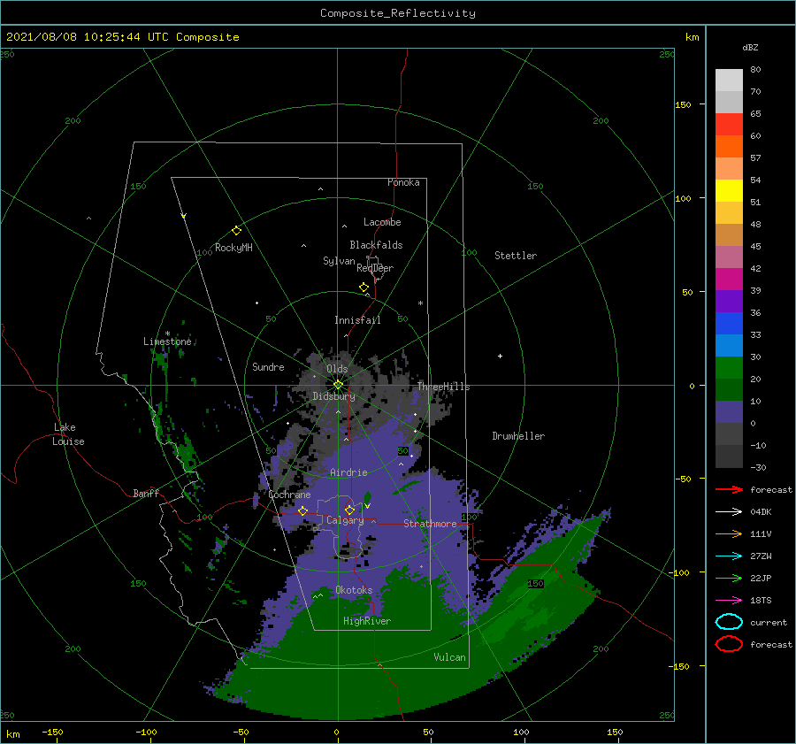Click the 22JP legend label
Viewport: 796px width, 744px height.
tap(761, 578)
